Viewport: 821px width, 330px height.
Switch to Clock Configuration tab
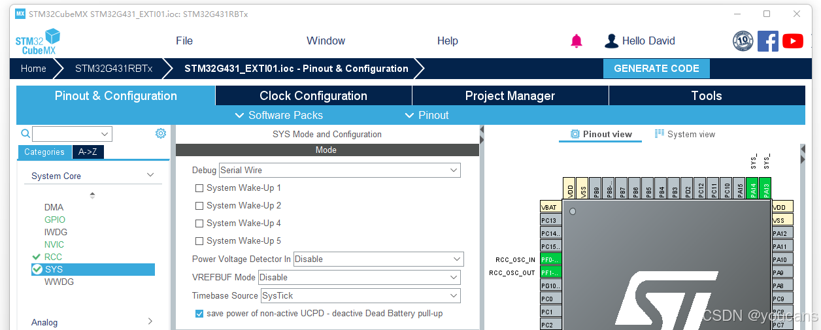313,95
